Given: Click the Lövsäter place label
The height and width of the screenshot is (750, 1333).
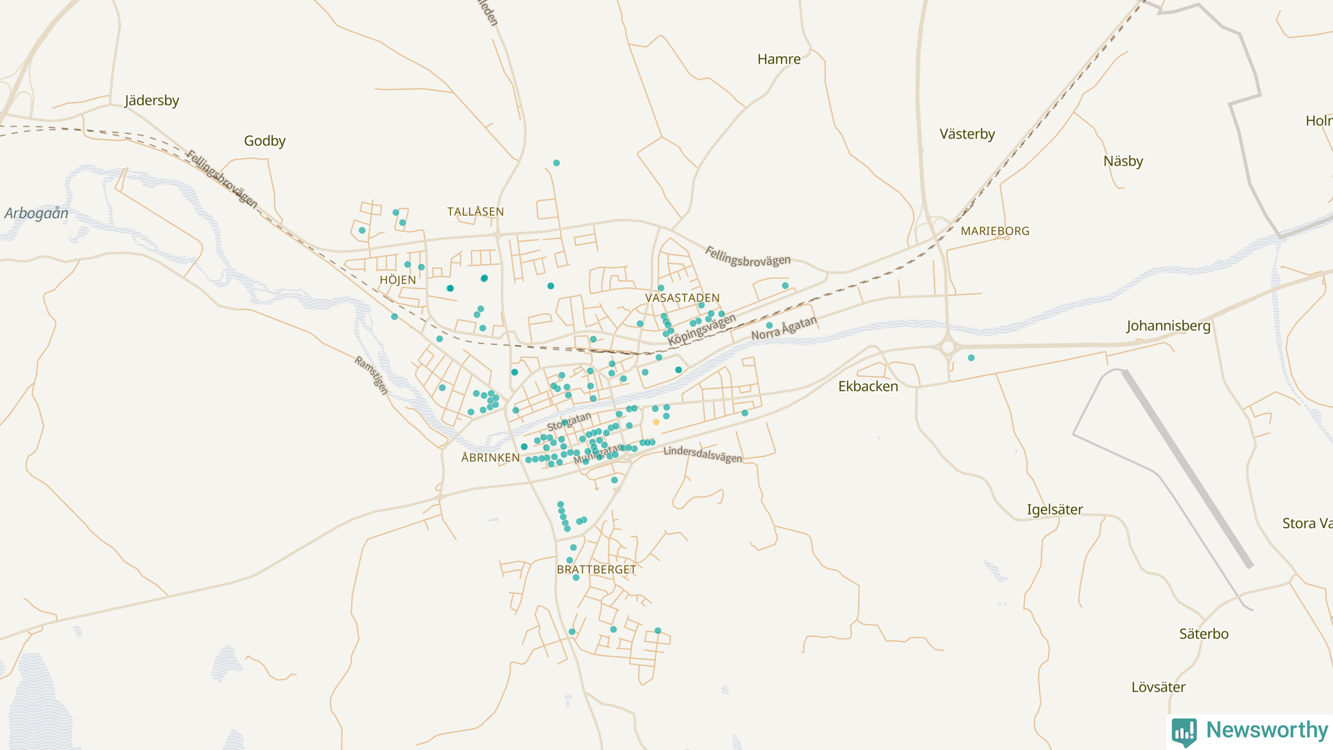Looking at the screenshot, I should pyautogui.click(x=1159, y=687).
